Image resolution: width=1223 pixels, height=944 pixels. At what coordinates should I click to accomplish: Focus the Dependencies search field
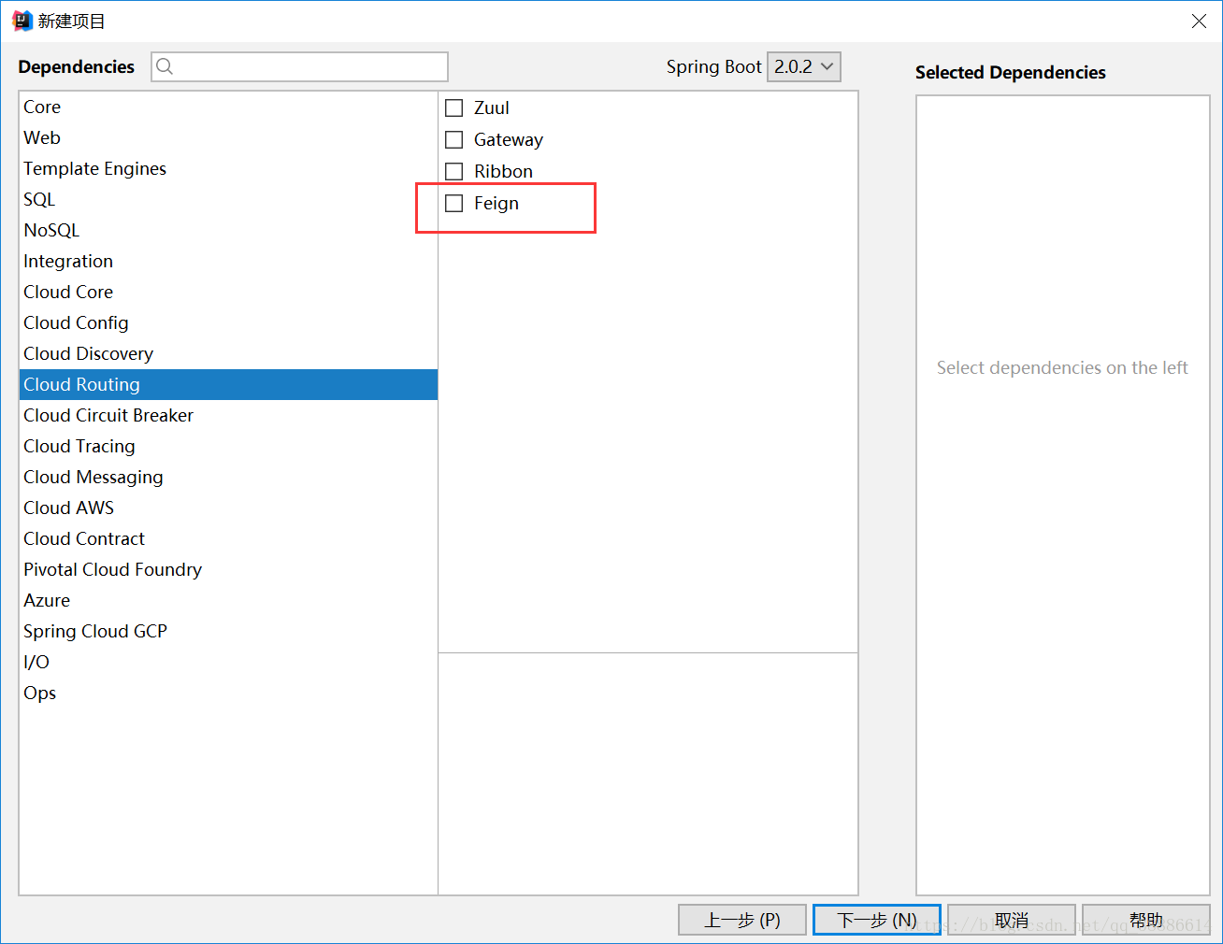click(x=300, y=66)
